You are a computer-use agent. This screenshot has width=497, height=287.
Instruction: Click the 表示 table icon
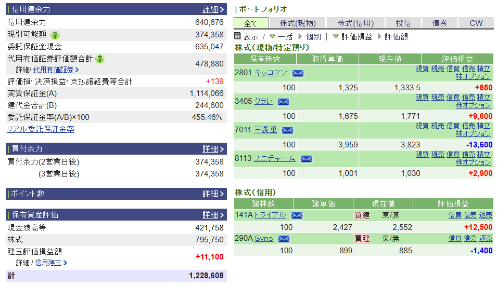pyautogui.click(x=237, y=36)
